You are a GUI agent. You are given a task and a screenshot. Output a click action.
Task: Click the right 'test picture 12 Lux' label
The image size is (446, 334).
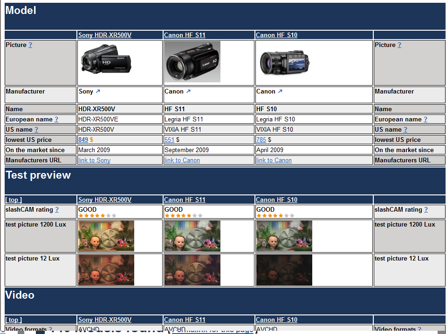pyautogui.click(x=402, y=259)
